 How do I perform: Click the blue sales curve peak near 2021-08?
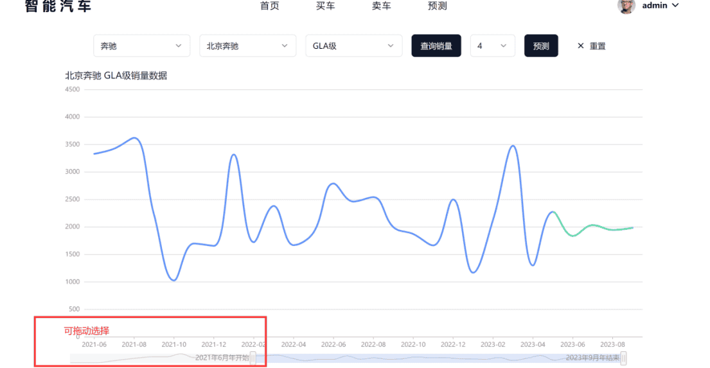(134, 137)
